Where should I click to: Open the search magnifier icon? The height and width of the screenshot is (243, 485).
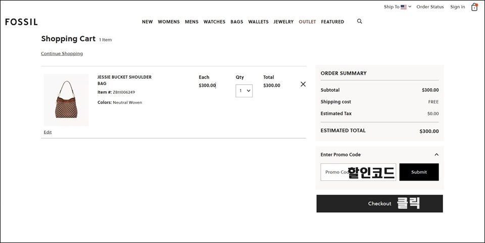click(359, 21)
